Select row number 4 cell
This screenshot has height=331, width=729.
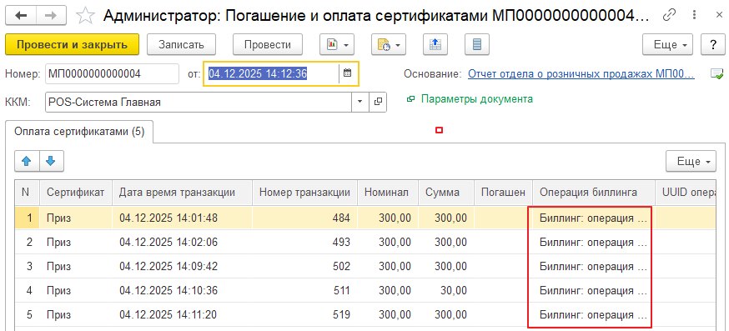[28, 290]
